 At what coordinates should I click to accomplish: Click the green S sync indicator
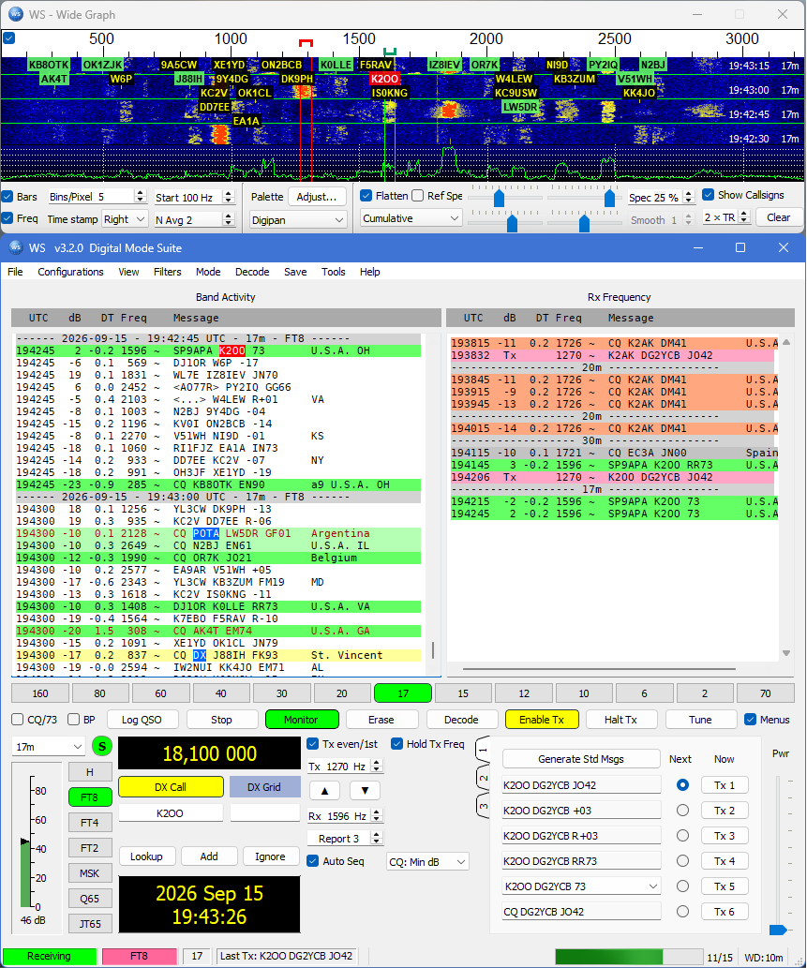click(x=102, y=746)
